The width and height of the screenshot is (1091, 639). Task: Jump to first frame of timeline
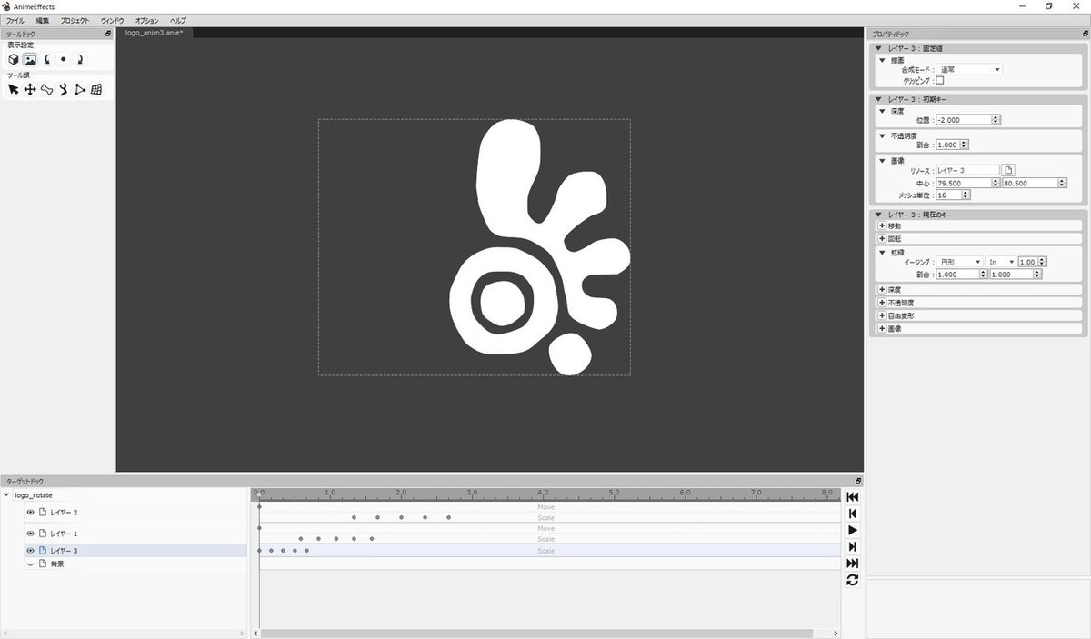tap(852, 497)
